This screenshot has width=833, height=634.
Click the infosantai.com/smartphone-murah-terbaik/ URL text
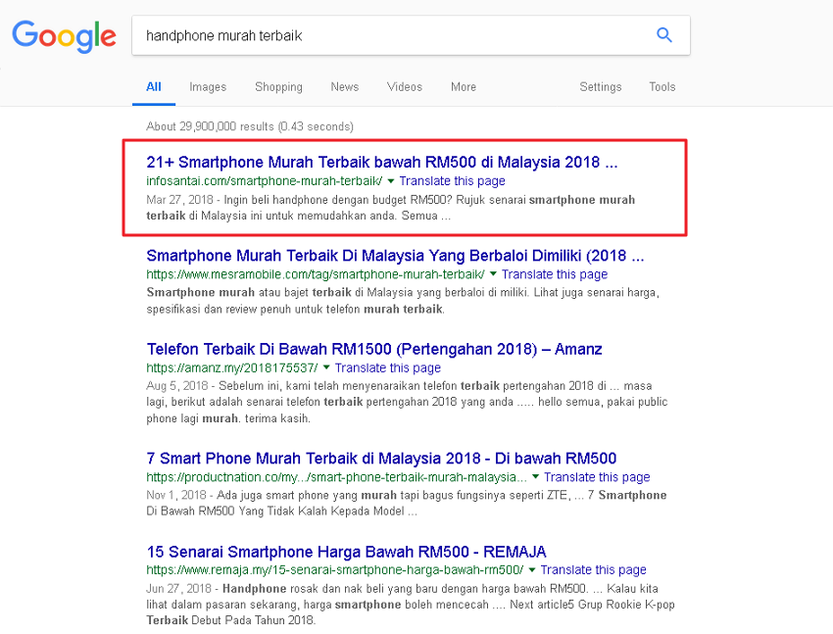click(264, 181)
